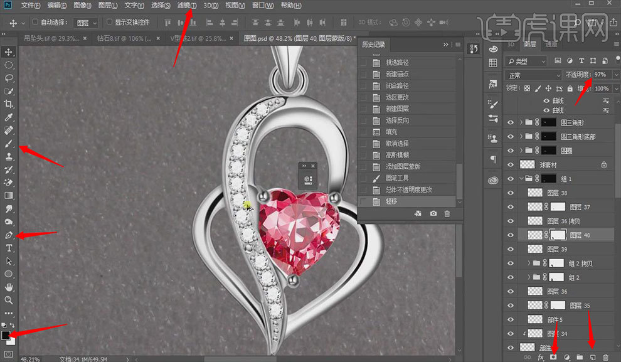This screenshot has height=362, width=621.
Task: Open the Swatches grid panel icon
Action: pos(492,63)
